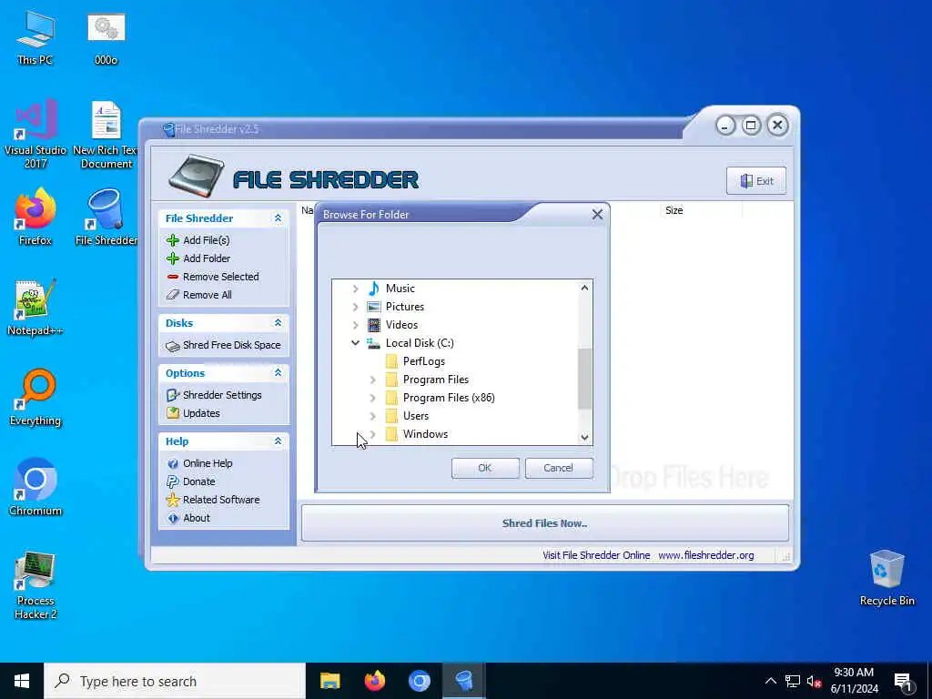Expand the Users folder node
This screenshot has height=699, width=932.
pyautogui.click(x=372, y=416)
